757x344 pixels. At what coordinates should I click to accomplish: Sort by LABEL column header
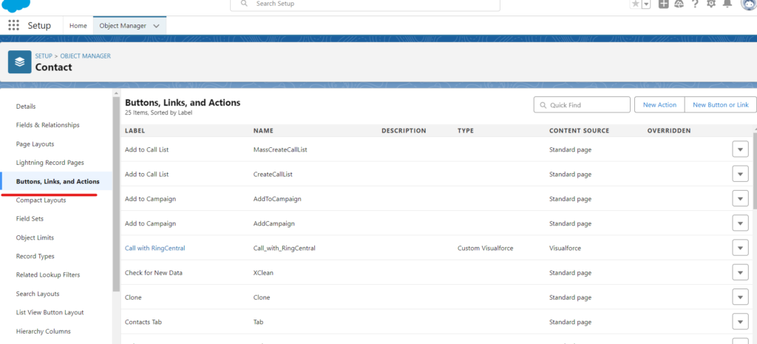point(135,131)
